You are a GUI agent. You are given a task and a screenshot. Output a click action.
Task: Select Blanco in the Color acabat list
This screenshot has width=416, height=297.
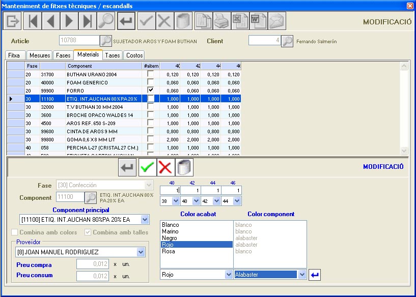pyautogui.click(x=197, y=225)
